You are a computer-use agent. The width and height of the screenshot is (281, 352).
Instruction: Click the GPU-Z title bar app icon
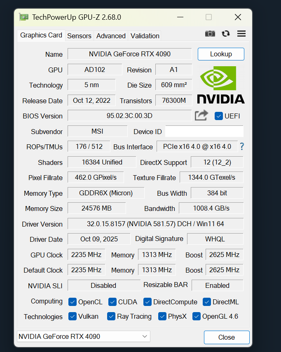point(24,17)
